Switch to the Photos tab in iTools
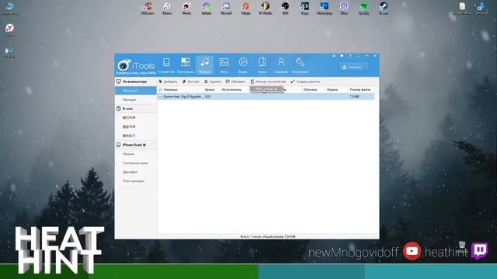 tap(224, 65)
